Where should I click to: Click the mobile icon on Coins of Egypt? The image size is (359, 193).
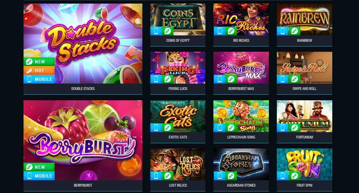[156, 31]
